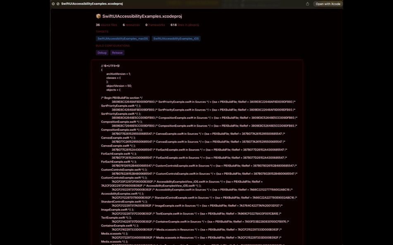The image size is (393, 245).
Task: Open preview in full screen
Action: pyautogui.click(x=58, y=4)
